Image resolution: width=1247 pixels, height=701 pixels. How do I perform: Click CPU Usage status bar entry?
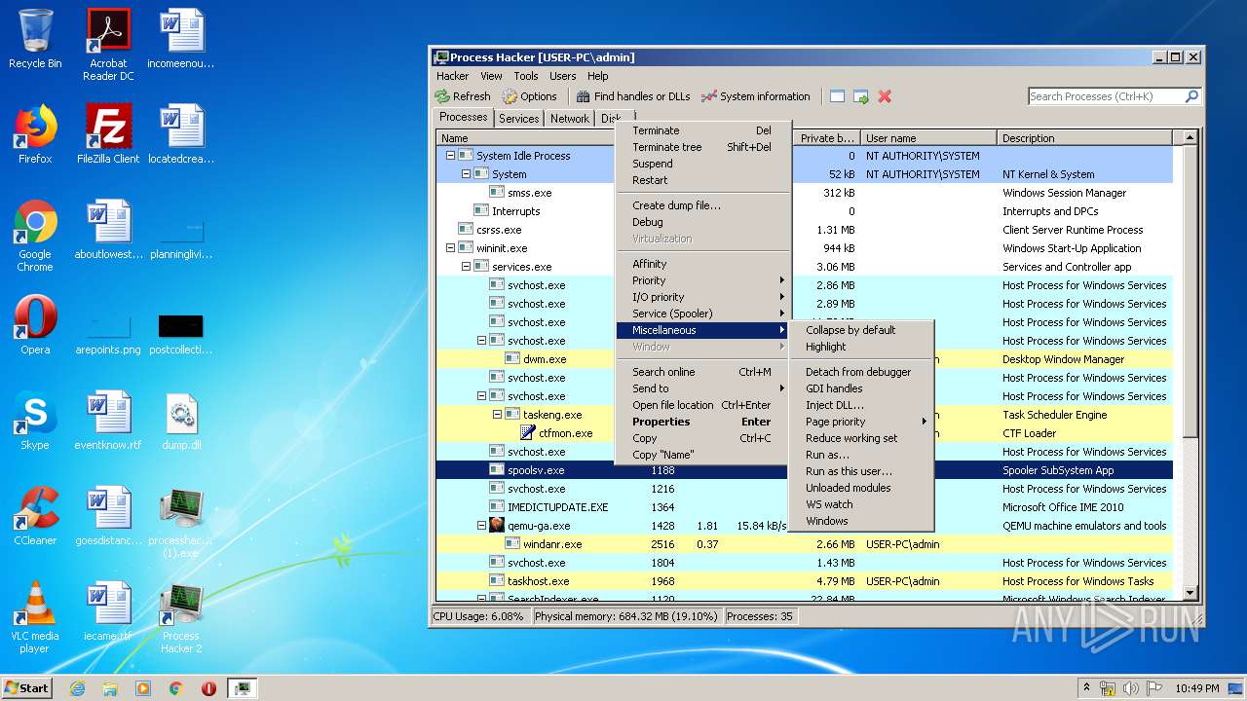coord(478,616)
